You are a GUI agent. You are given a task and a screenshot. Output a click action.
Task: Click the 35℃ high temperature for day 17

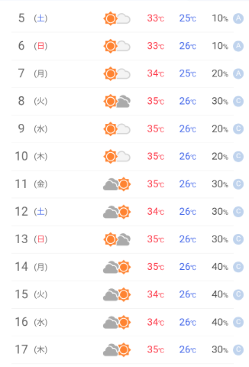click(155, 350)
